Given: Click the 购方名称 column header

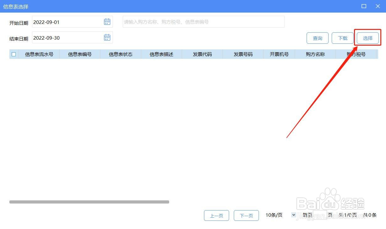Looking at the screenshot, I should point(315,54).
